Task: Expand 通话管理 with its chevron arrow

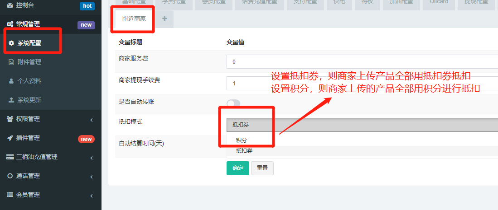Action: tap(92, 177)
